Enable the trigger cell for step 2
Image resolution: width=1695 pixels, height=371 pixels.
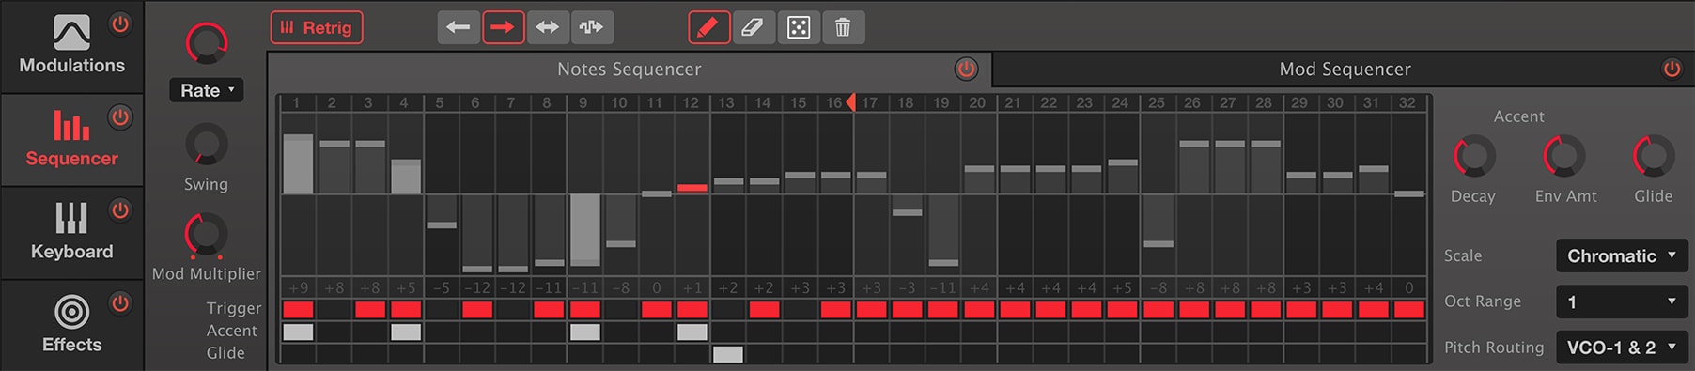pos(334,310)
